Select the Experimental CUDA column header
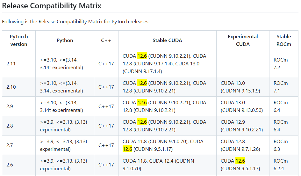301x176 pixels. click(243, 40)
